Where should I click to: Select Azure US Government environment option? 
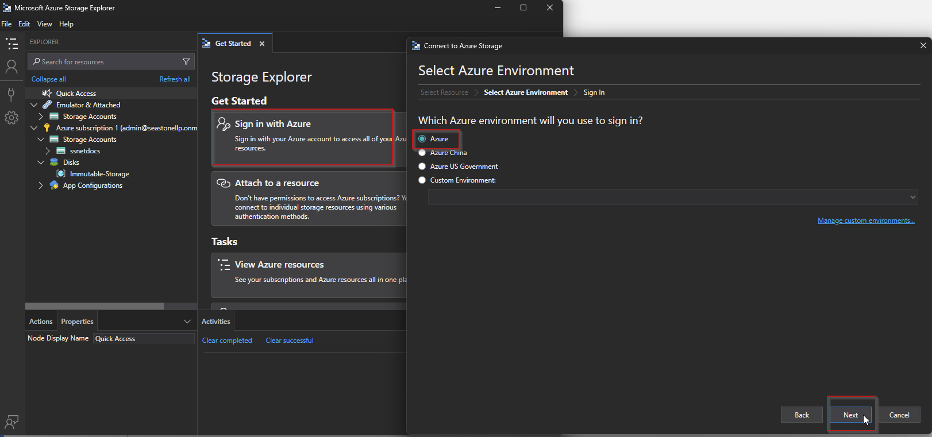tap(422, 167)
